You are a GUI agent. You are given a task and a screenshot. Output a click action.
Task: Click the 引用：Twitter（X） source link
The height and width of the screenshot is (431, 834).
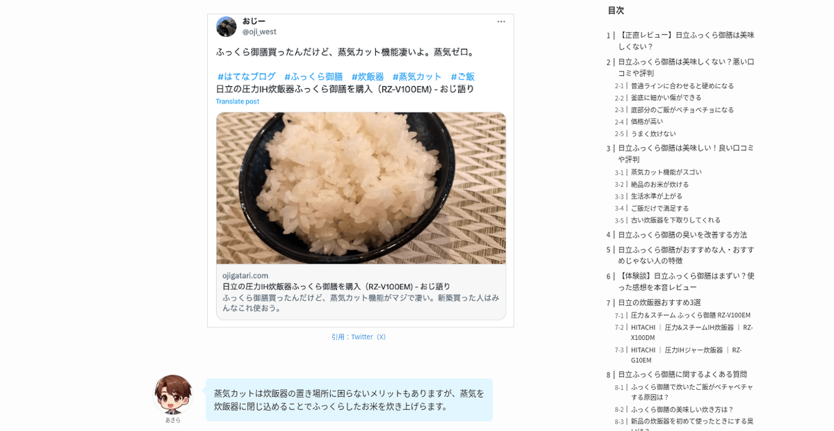(x=359, y=337)
